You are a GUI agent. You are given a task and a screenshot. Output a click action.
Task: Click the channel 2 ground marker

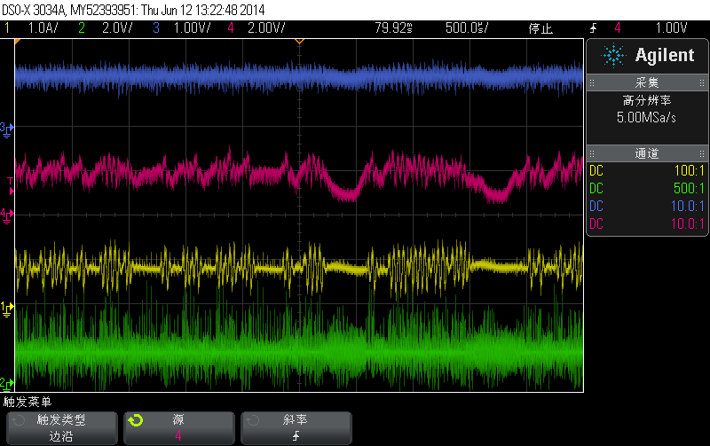[6, 385]
